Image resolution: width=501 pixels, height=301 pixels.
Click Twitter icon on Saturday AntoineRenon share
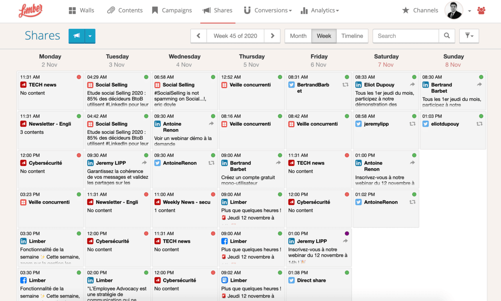(359, 202)
